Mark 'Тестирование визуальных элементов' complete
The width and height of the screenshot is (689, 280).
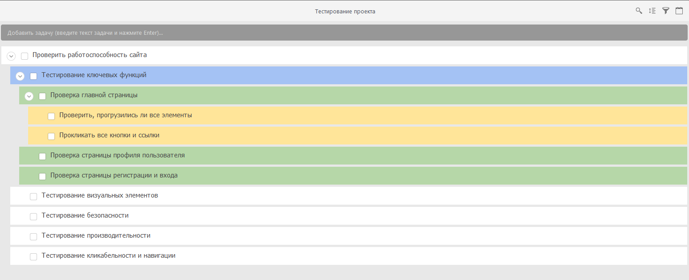pos(33,196)
